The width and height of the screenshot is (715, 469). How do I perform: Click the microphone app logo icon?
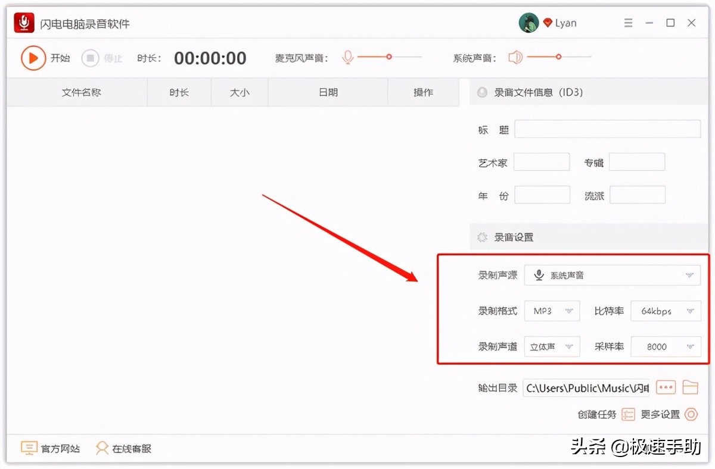[x=23, y=22]
